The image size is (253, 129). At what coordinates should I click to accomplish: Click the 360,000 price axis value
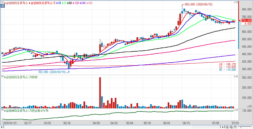point(247,69)
